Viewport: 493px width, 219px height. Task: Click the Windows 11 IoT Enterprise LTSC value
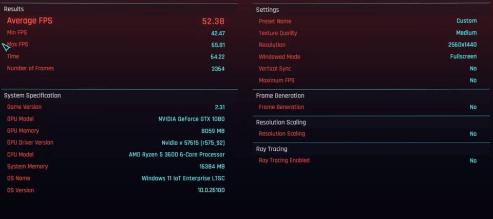pos(183,178)
